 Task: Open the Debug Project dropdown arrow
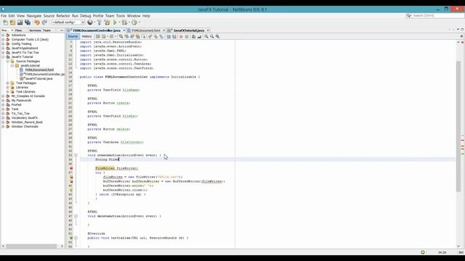click(129, 22)
